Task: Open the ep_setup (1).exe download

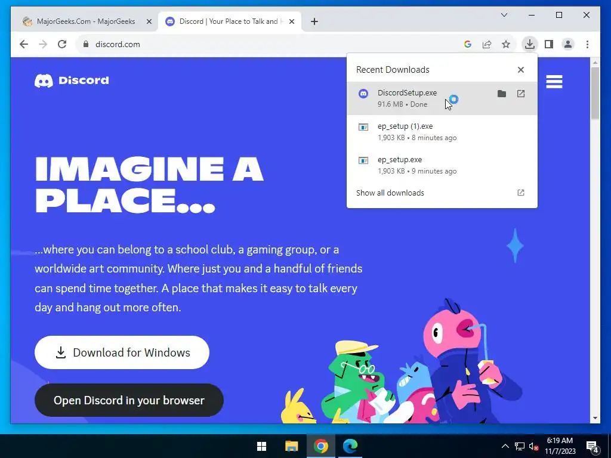Action: click(x=442, y=132)
